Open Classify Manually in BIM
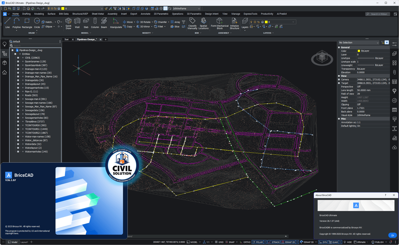 tap(192, 23)
